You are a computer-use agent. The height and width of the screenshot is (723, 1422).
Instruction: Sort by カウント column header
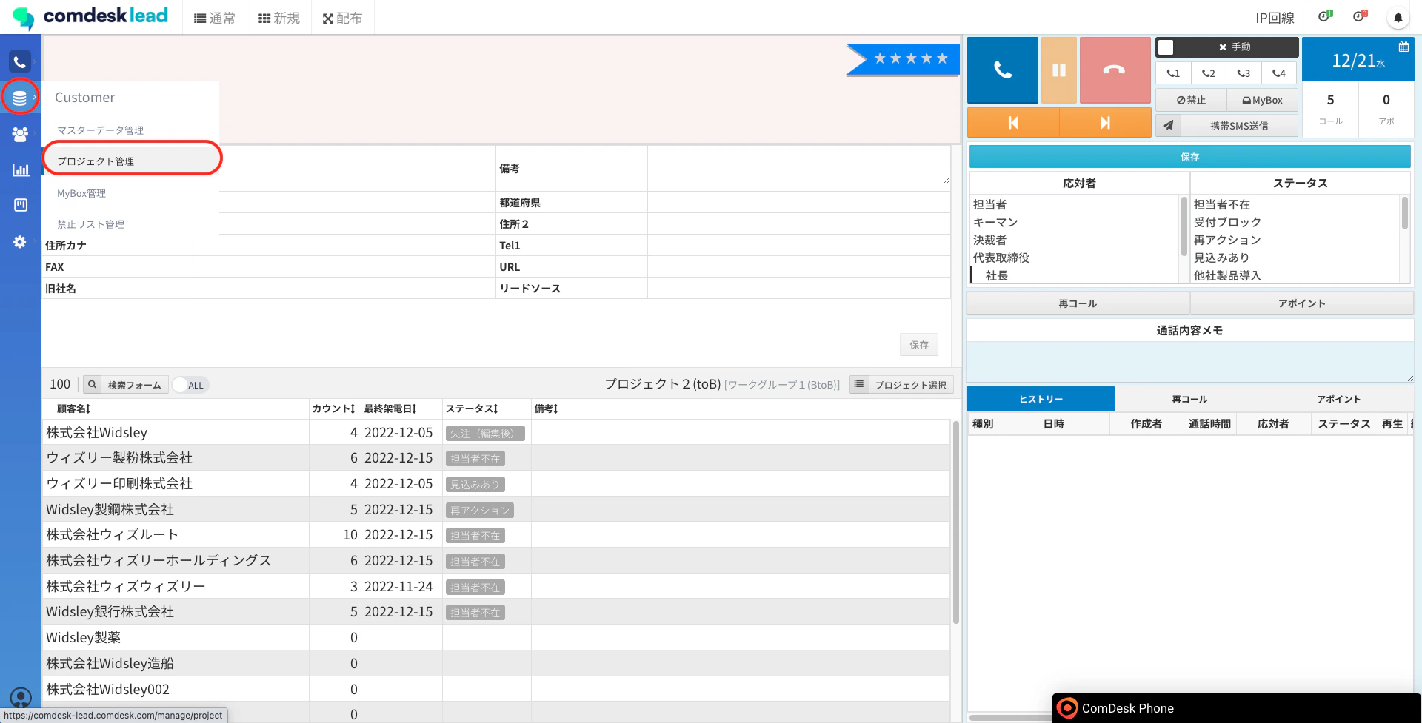[333, 408]
